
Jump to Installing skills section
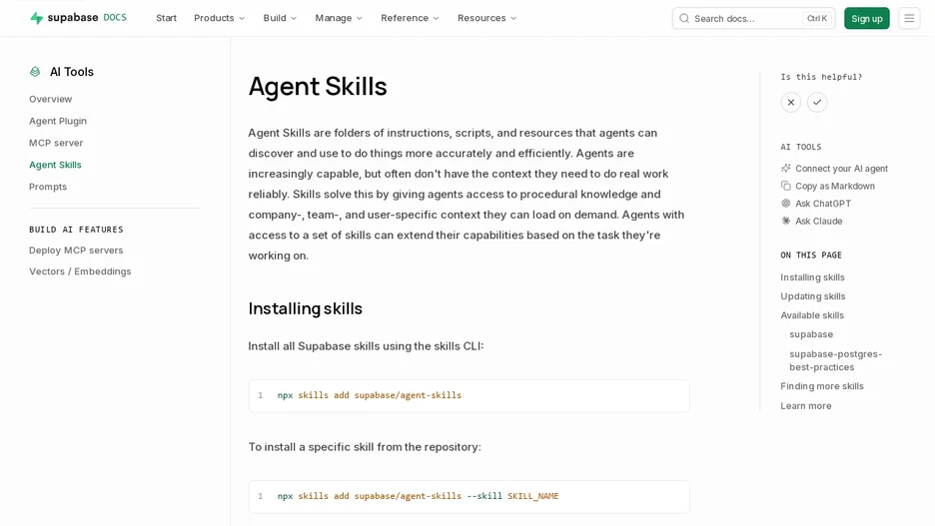coord(812,277)
